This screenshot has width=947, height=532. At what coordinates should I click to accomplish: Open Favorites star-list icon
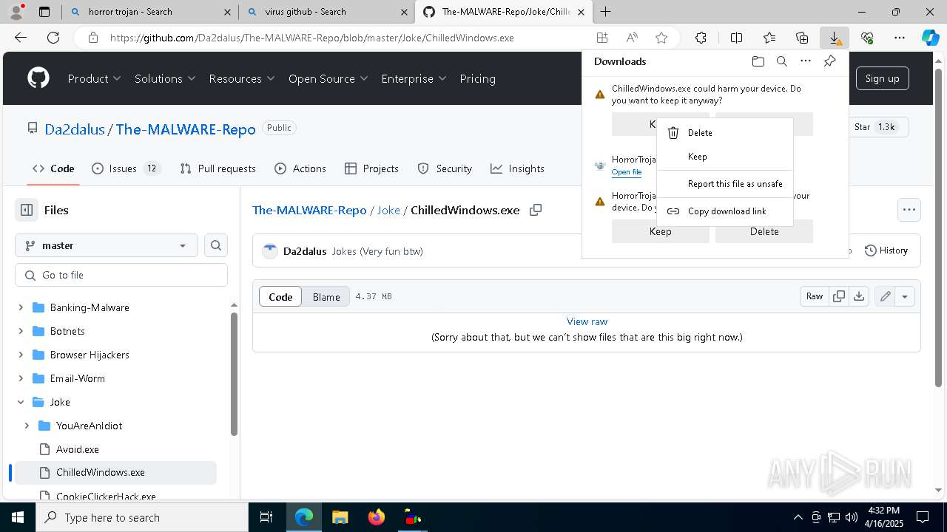(769, 38)
